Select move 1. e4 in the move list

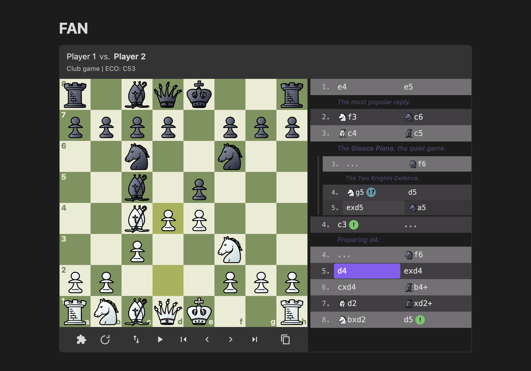[x=367, y=87]
